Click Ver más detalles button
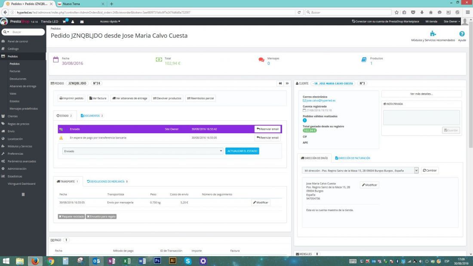 [421, 94]
